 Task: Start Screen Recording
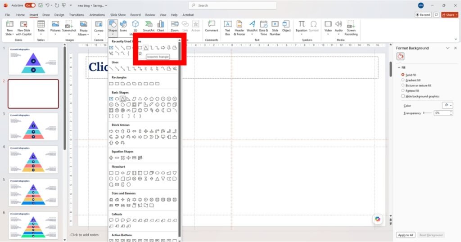coord(351,28)
